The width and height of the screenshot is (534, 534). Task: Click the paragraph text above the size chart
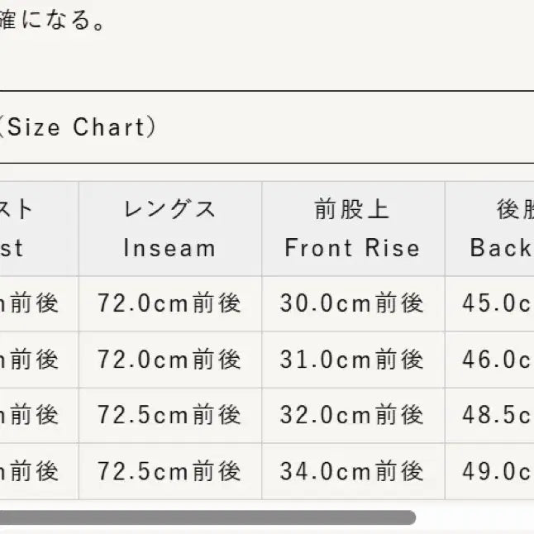53,20
